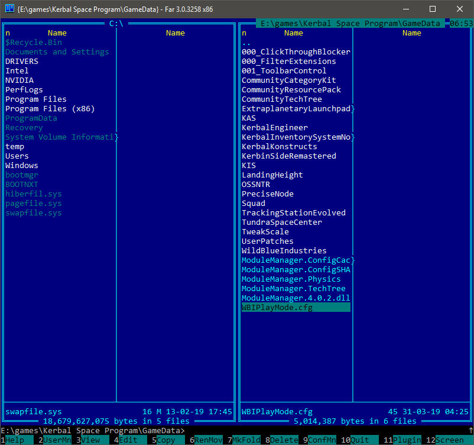Select the parent directory '..' entry
Screen dimensions: 474x445
pos(246,43)
